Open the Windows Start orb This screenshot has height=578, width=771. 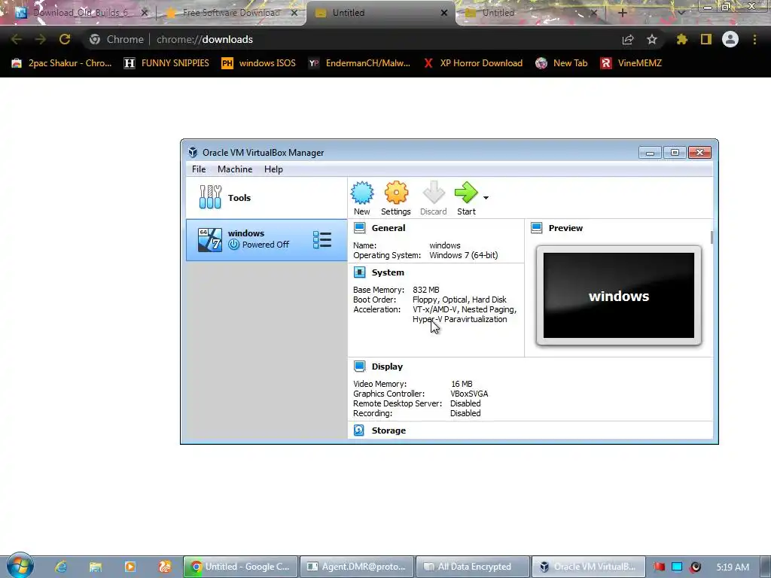pos(20,566)
